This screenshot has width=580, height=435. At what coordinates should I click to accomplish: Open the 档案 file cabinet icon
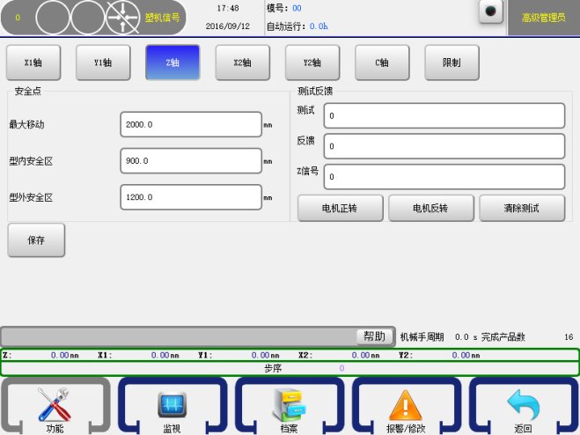point(290,406)
